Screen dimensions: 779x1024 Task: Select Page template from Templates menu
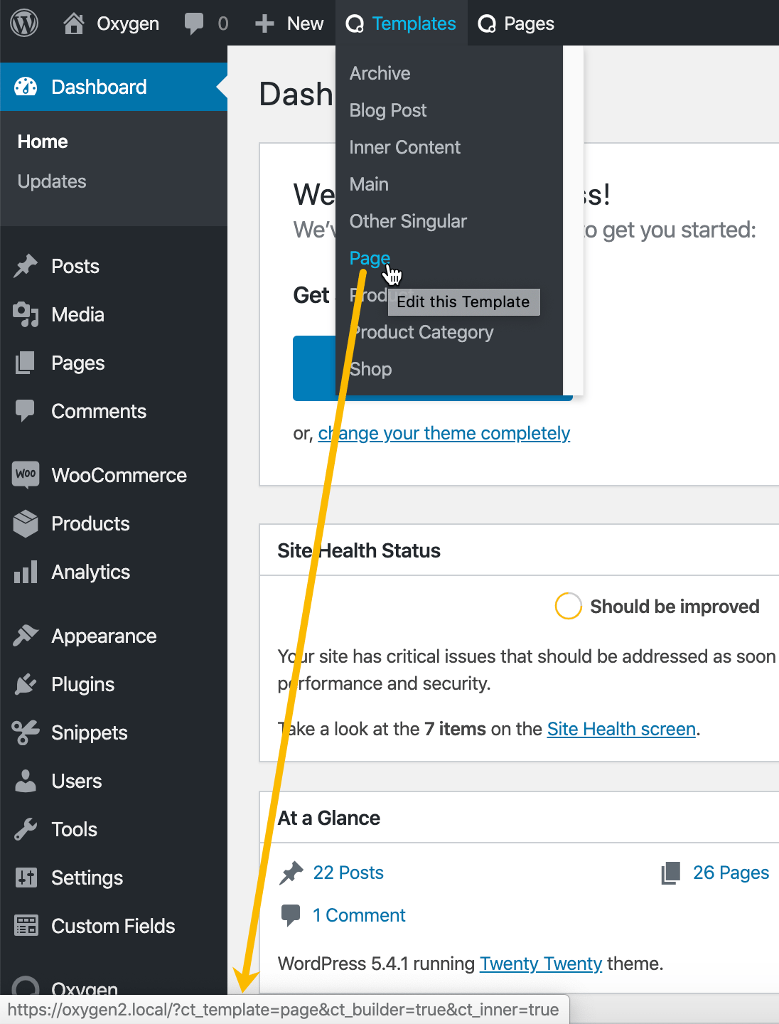pos(370,258)
